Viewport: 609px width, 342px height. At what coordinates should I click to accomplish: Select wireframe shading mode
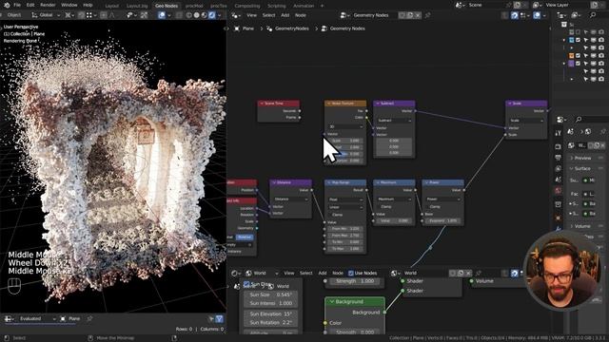(x=189, y=15)
